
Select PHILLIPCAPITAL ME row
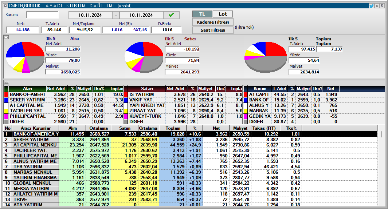click(x=190, y=156)
